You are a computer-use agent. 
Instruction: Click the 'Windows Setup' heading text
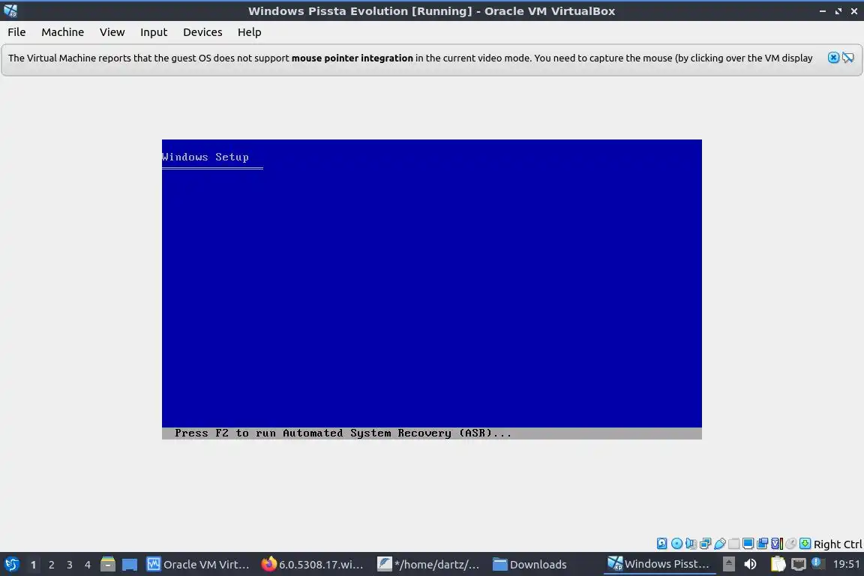point(205,157)
